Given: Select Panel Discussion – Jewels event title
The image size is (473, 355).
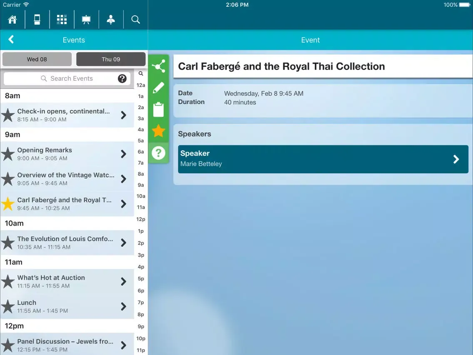Looking at the screenshot, I should tap(65, 341).
